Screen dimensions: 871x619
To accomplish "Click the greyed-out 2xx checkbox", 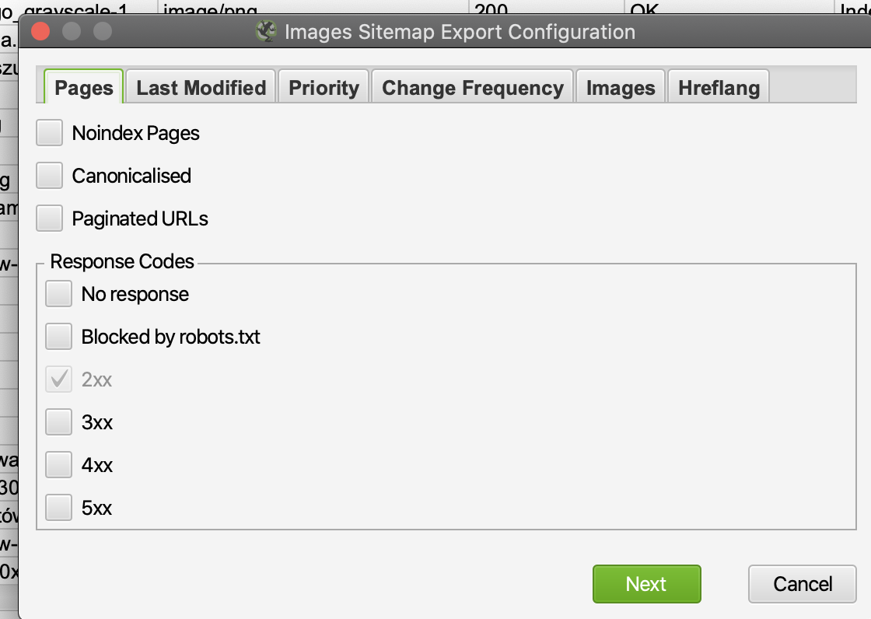I will [x=59, y=379].
